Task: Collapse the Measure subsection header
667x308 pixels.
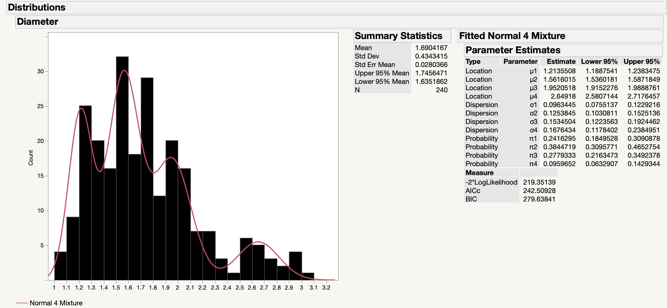Action: [479, 173]
